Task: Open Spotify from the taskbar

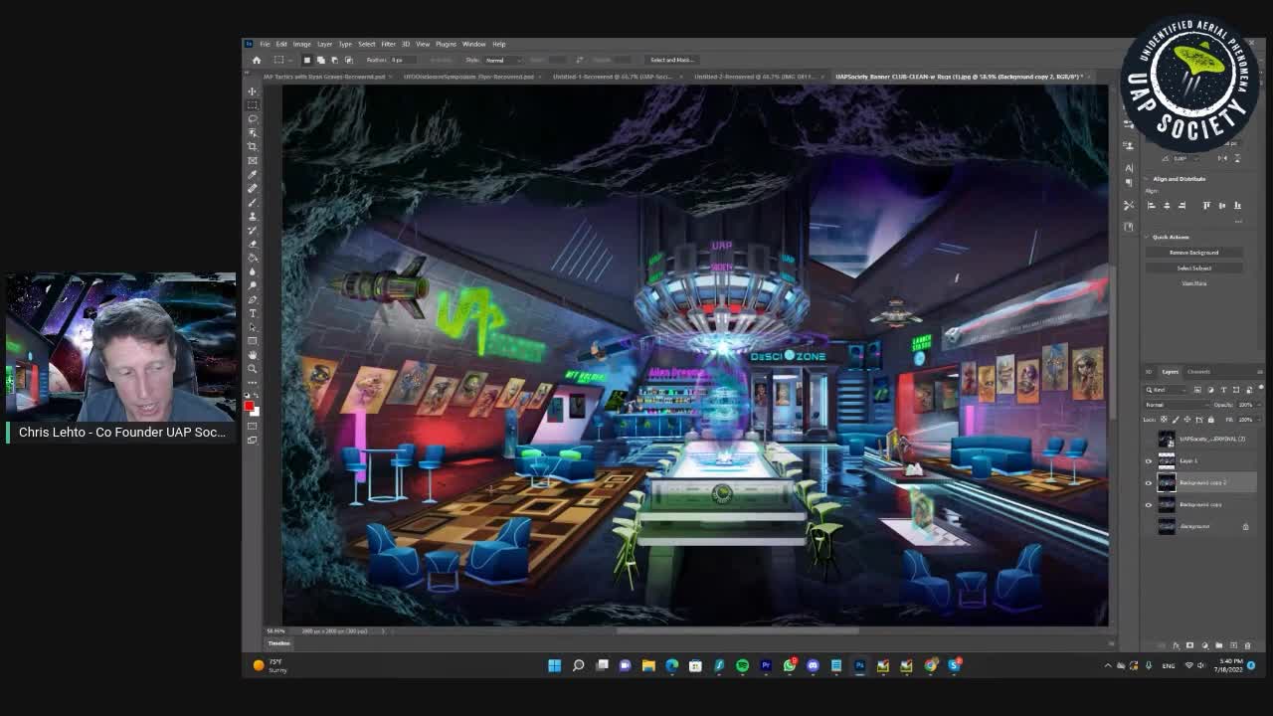Action: [742, 665]
